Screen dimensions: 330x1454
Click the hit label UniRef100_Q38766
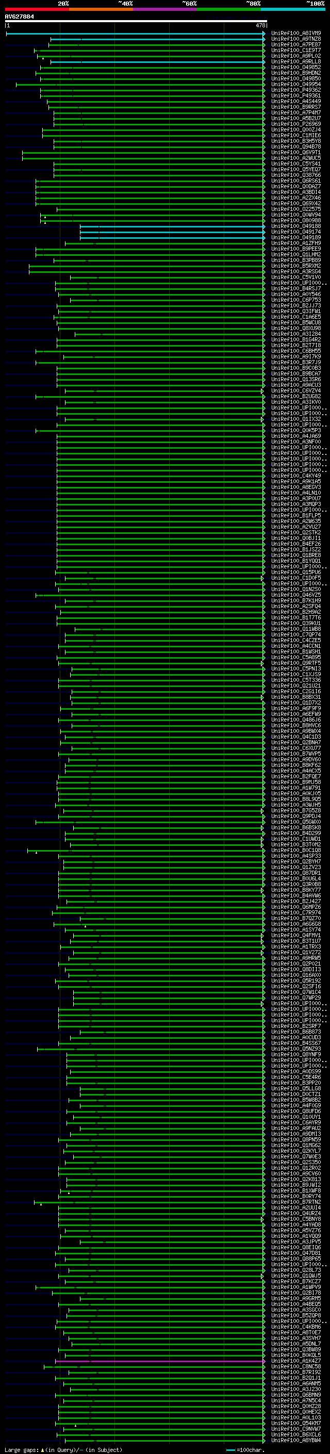pos(296,175)
